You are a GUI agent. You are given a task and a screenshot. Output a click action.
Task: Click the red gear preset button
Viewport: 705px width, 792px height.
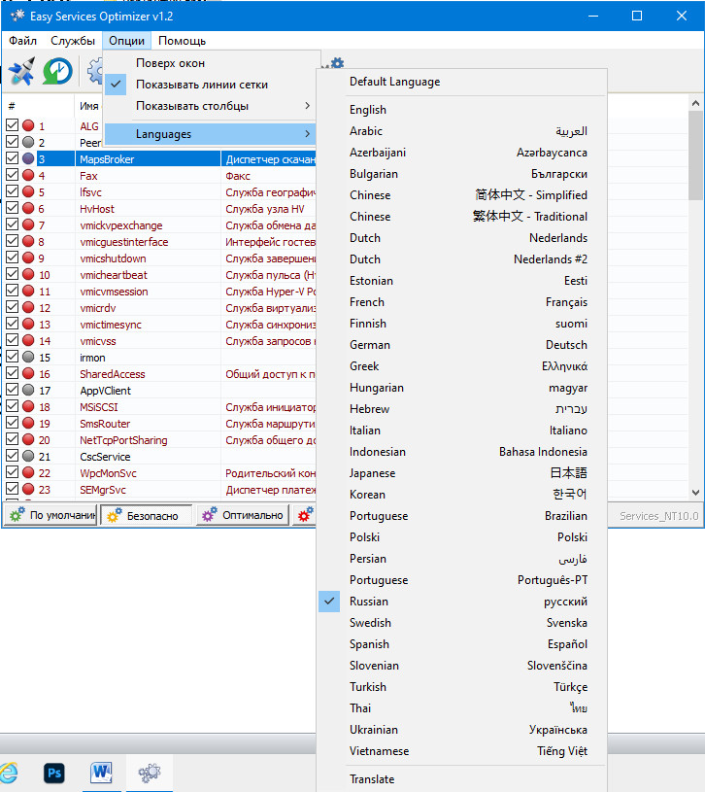point(304,515)
